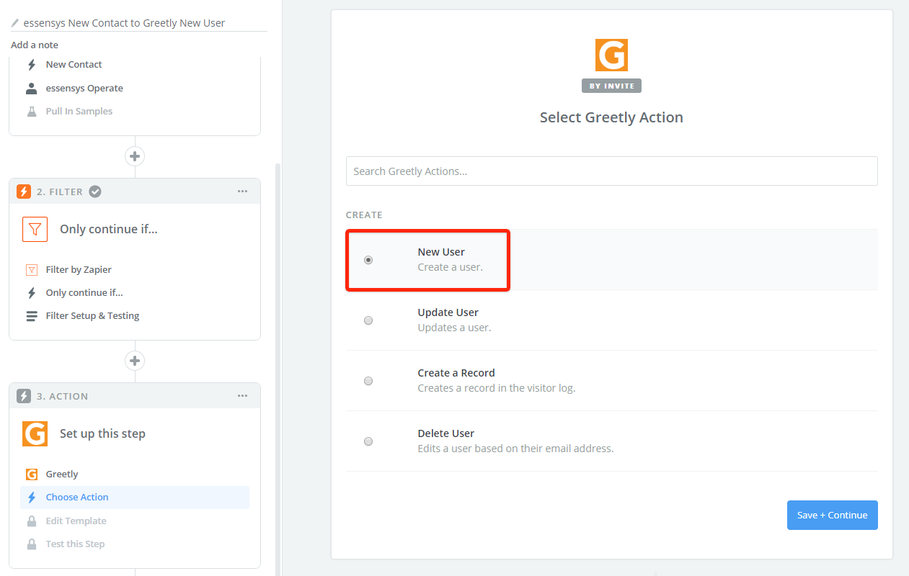
Task: Click the Search Greetly Actions field
Action: (611, 171)
